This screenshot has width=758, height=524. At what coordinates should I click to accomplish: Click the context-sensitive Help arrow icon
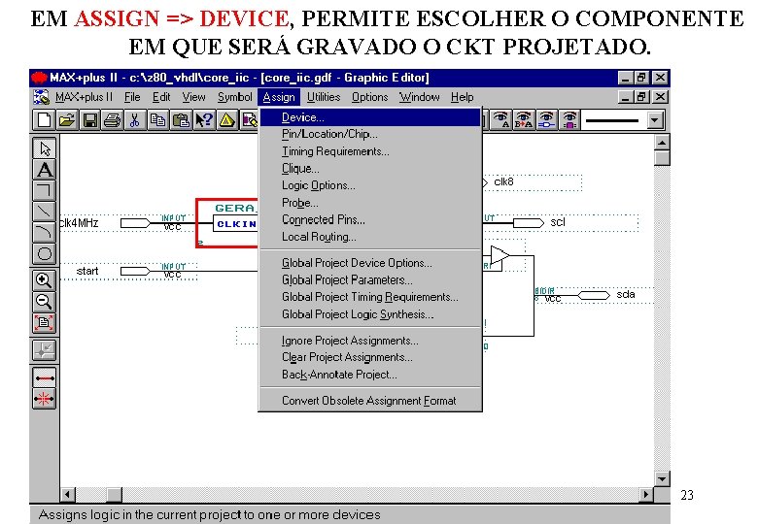[x=204, y=119]
